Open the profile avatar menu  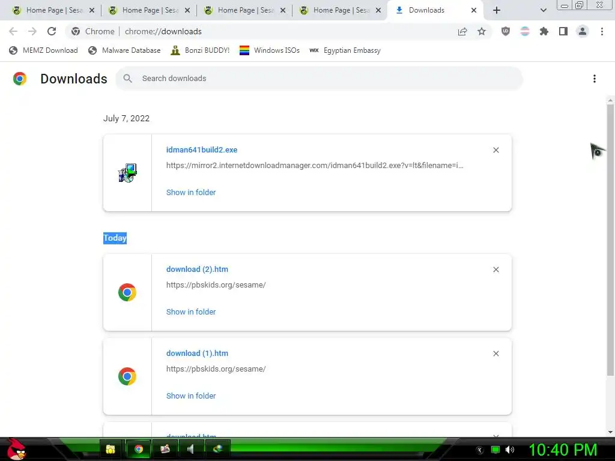[583, 31]
